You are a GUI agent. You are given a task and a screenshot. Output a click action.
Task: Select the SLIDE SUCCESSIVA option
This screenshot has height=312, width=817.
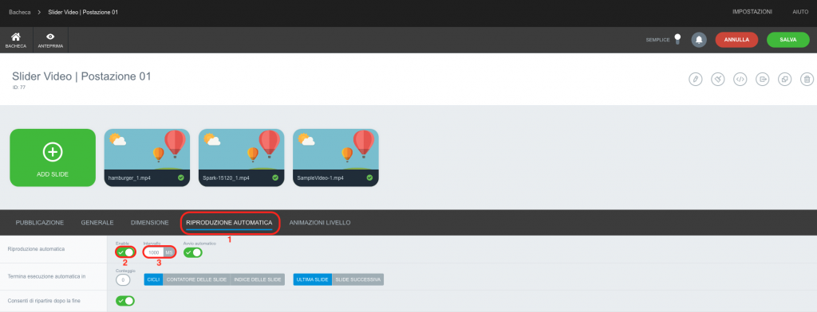[357, 279]
